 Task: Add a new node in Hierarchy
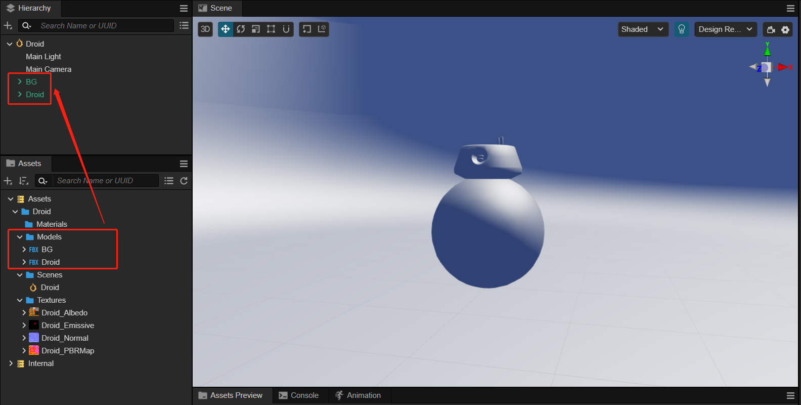pos(8,26)
